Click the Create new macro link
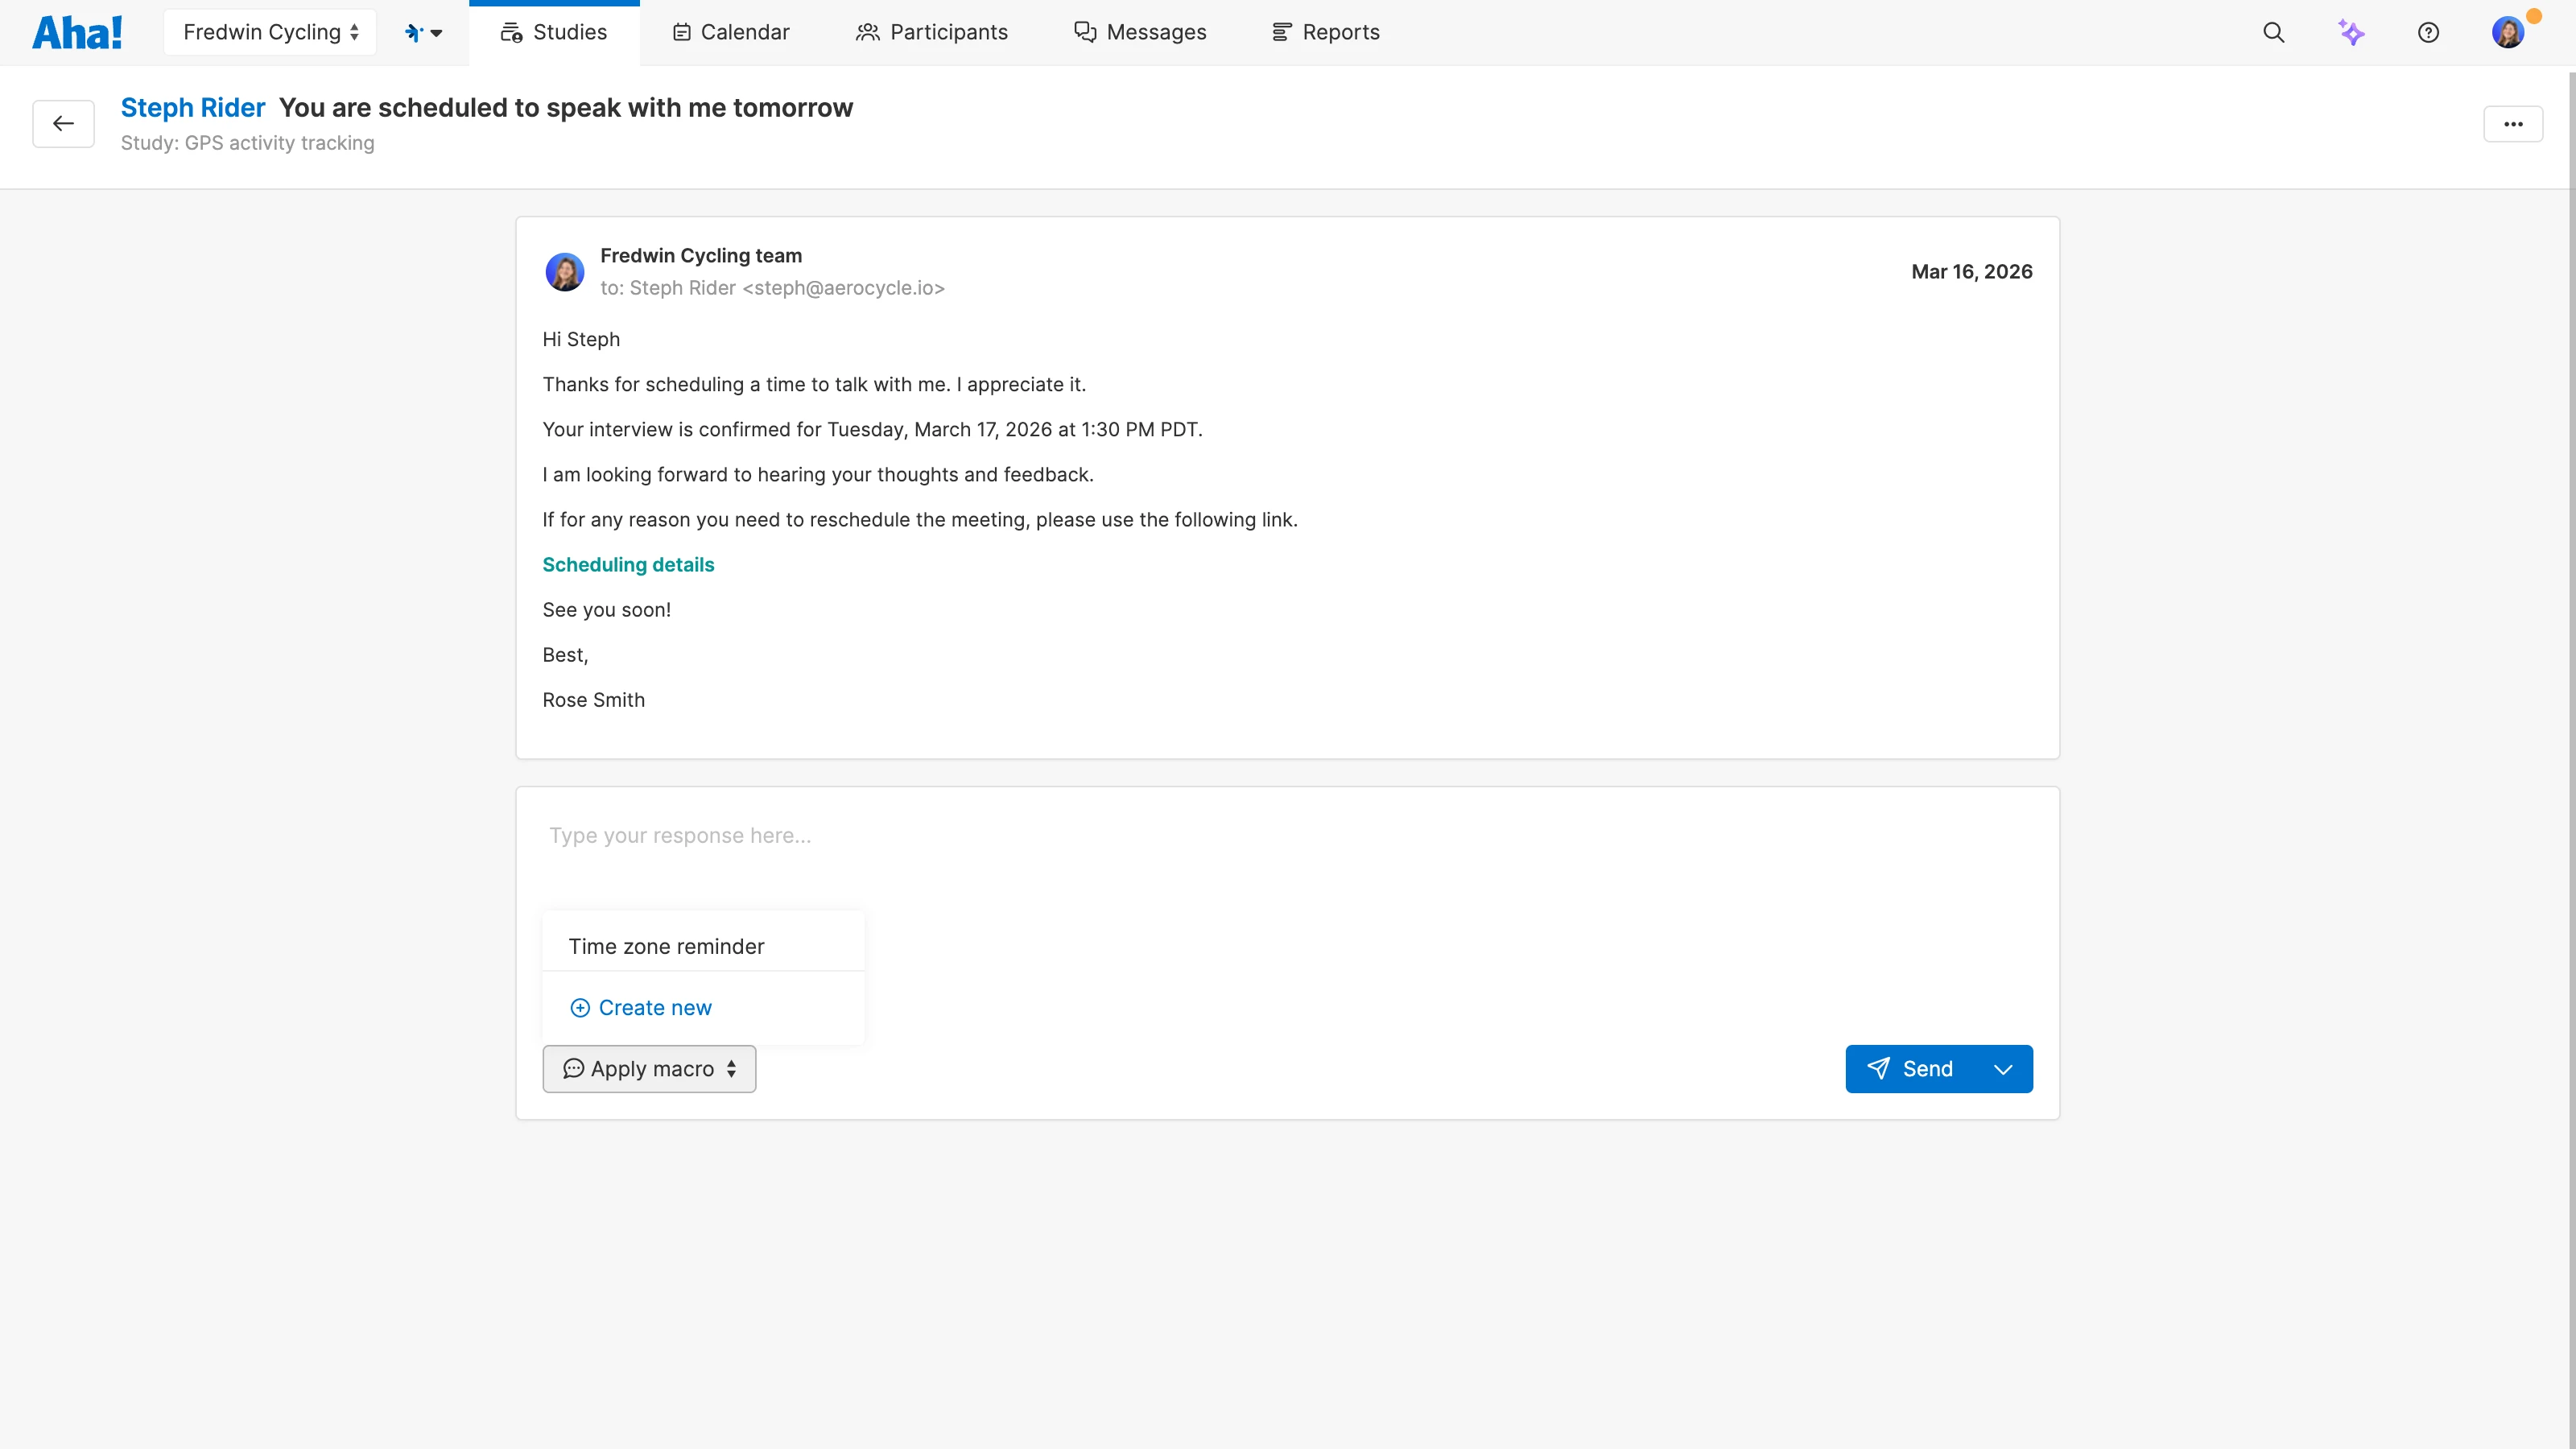The height and width of the screenshot is (1449, 2576). pyautogui.click(x=640, y=1007)
